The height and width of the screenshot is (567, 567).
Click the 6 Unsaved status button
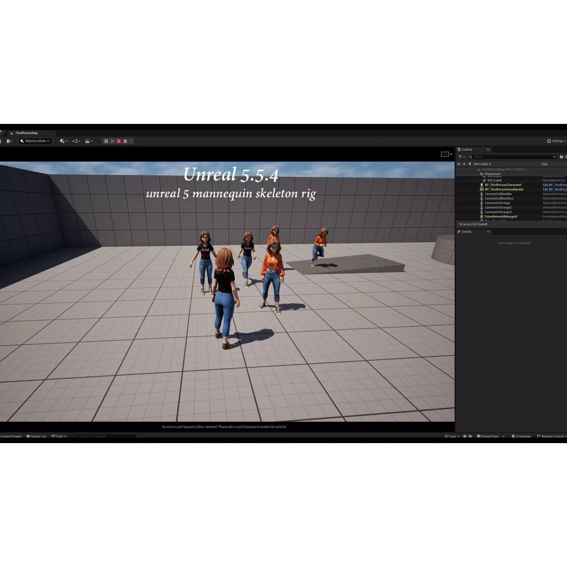click(521, 436)
